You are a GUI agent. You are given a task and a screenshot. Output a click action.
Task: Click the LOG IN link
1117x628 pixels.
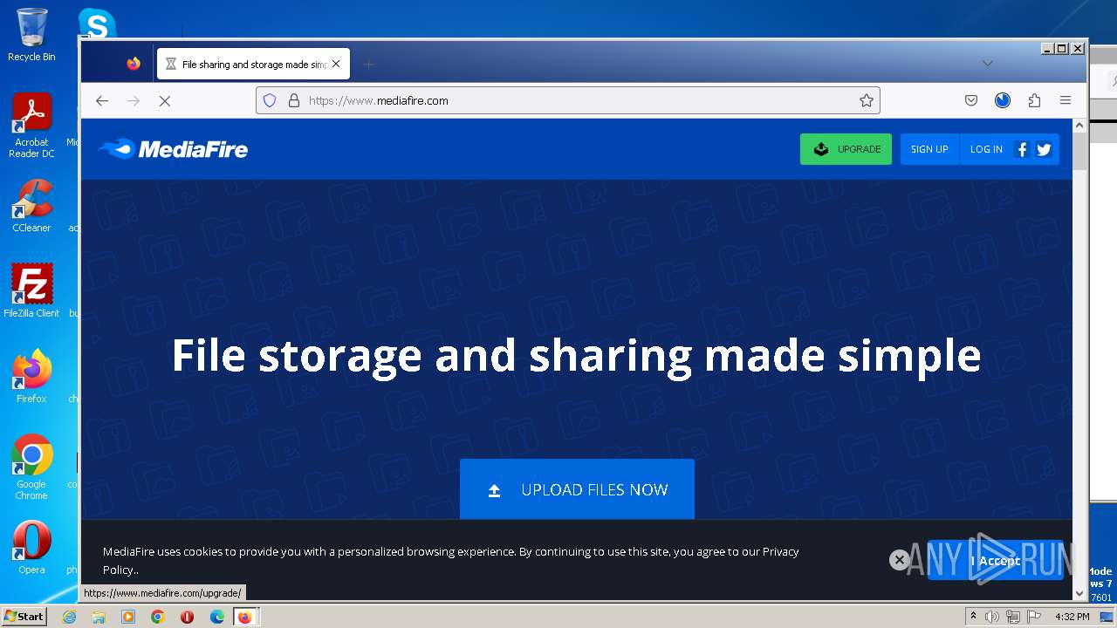click(986, 149)
